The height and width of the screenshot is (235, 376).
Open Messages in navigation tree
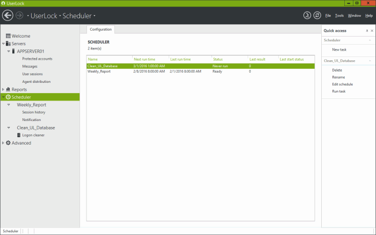click(x=30, y=67)
